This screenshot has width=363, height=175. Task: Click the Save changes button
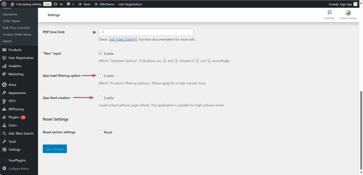coord(55,149)
